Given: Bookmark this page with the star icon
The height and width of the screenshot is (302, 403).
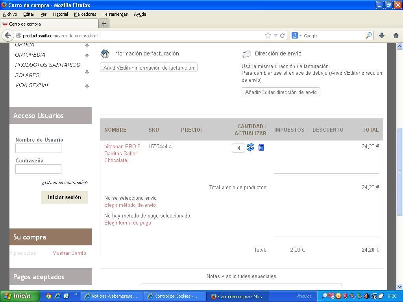Looking at the screenshot, I should pos(268,35).
